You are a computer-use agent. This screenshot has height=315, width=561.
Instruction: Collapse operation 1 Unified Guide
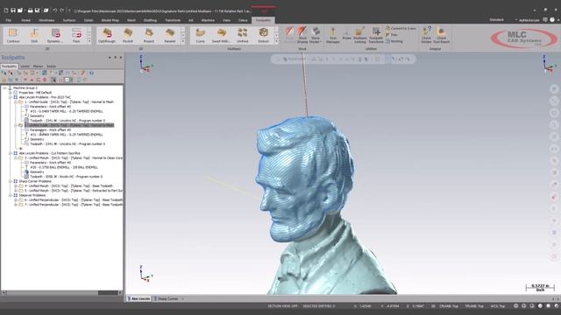click(x=16, y=101)
